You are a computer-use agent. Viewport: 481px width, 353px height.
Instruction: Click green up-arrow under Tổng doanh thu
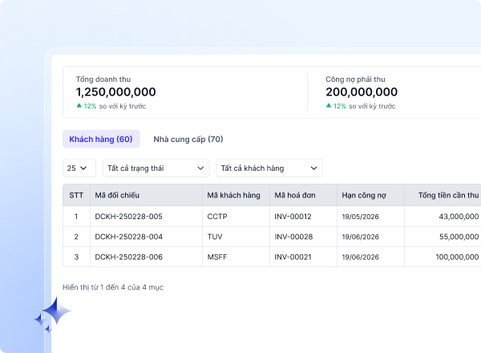[79, 106]
